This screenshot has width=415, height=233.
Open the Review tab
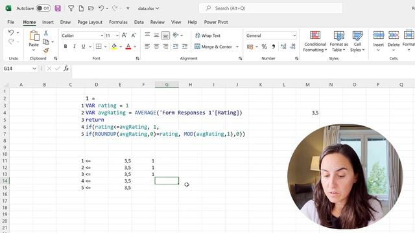(x=158, y=22)
